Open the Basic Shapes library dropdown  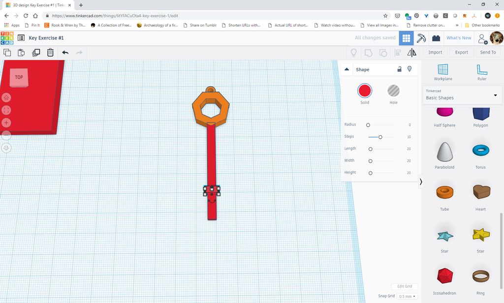(x=462, y=95)
